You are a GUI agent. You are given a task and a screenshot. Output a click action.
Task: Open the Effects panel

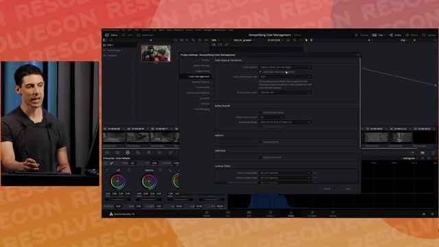click(x=412, y=35)
